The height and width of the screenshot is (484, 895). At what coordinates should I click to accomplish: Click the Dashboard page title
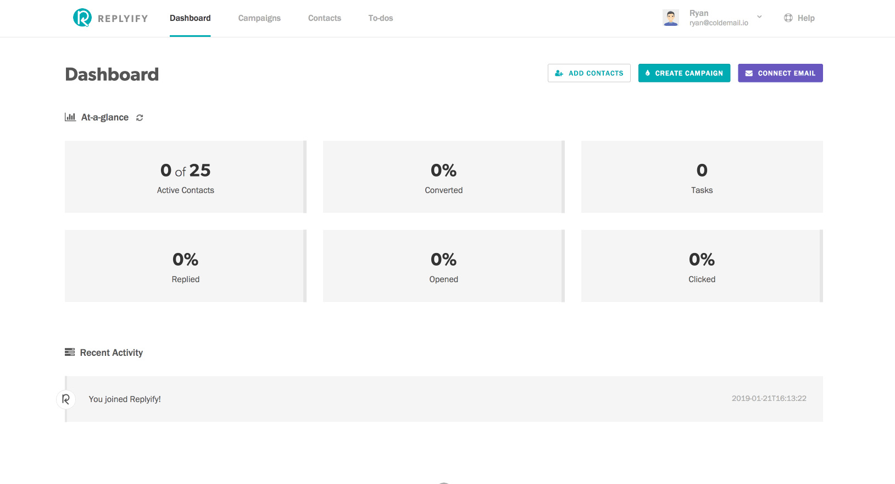click(x=112, y=74)
